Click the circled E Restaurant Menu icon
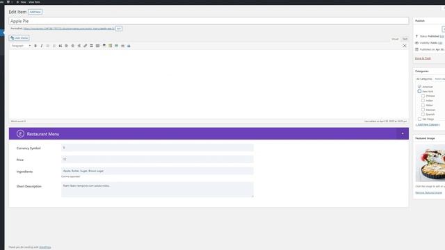 click(x=20, y=134)
